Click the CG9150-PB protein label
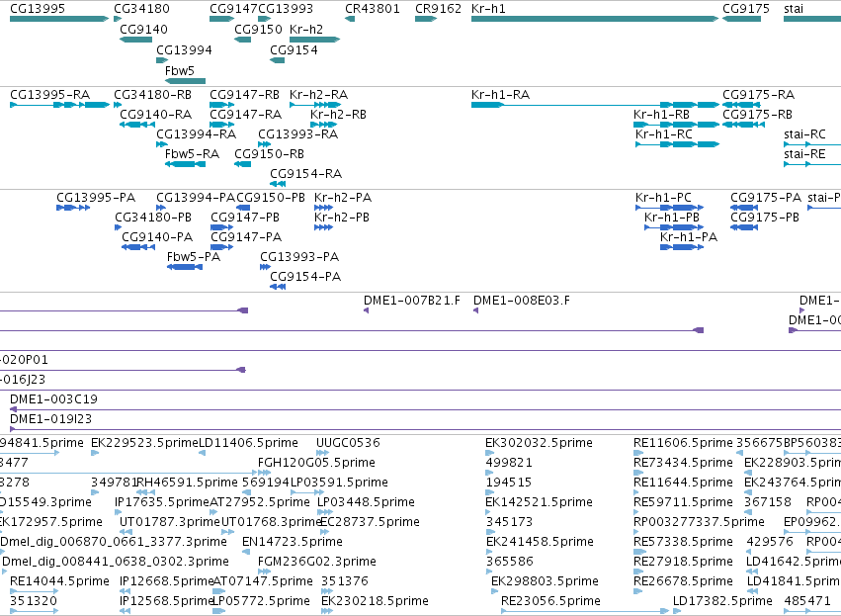Image resolution: width=841 pixels, height=616 pixels. coord(271,198)
